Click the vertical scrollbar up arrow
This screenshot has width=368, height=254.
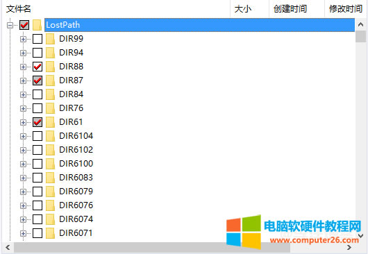point(361,24)
